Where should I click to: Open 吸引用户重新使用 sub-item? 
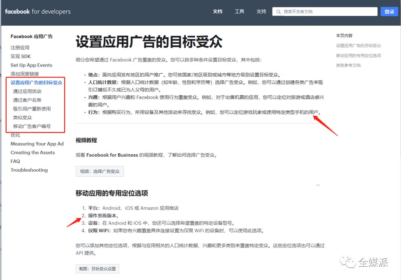click(x=32, y=109)
